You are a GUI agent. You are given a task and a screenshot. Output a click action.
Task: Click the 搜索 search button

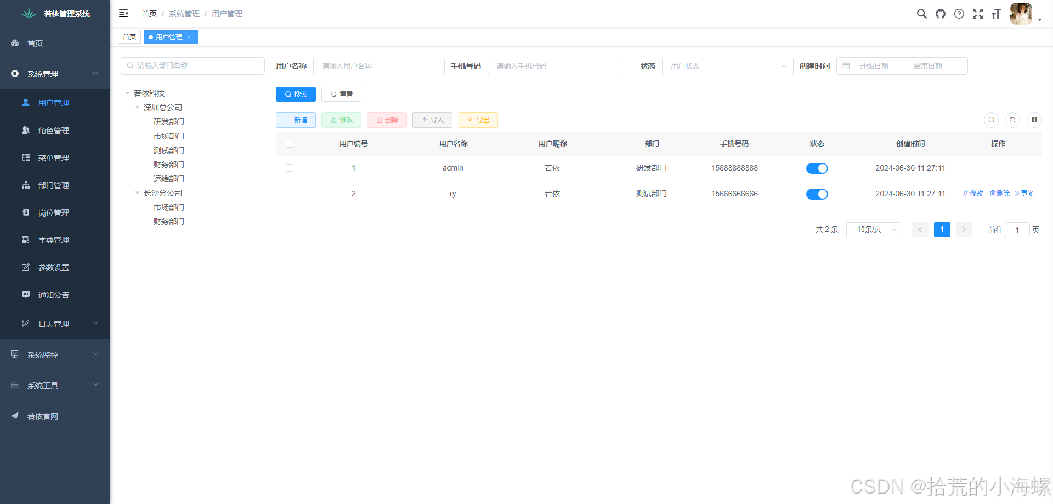point(296,94)
